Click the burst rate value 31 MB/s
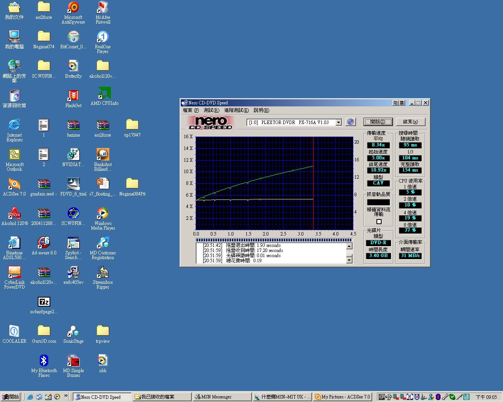503x402 pixels. point(410,256)
